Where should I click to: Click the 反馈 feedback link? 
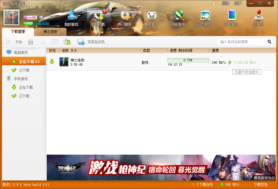coord(225,3)
